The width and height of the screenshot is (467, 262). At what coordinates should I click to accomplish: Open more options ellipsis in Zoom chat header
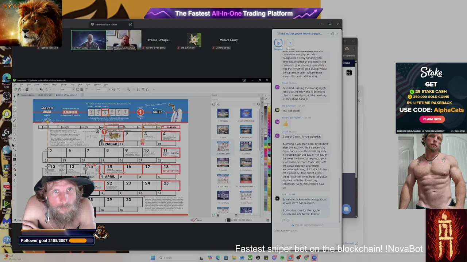327,34
